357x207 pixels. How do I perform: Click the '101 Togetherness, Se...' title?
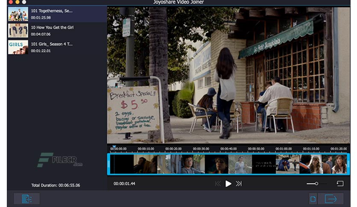pyautogui.click(x=52, y=11)
